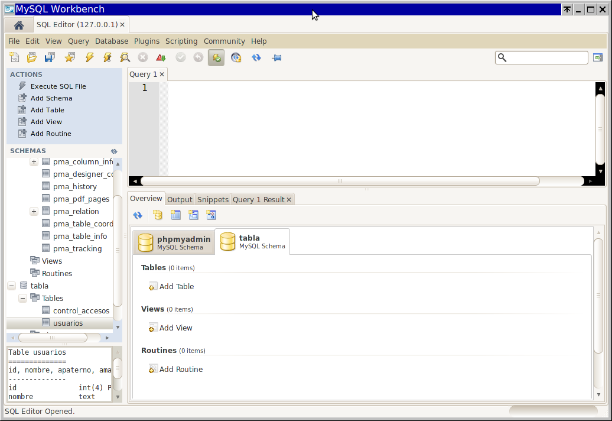Screen dimensions: 612x421
Task: Close the SQL Editor (127.0.0.1) tab
Action: [x=122, y=25]
